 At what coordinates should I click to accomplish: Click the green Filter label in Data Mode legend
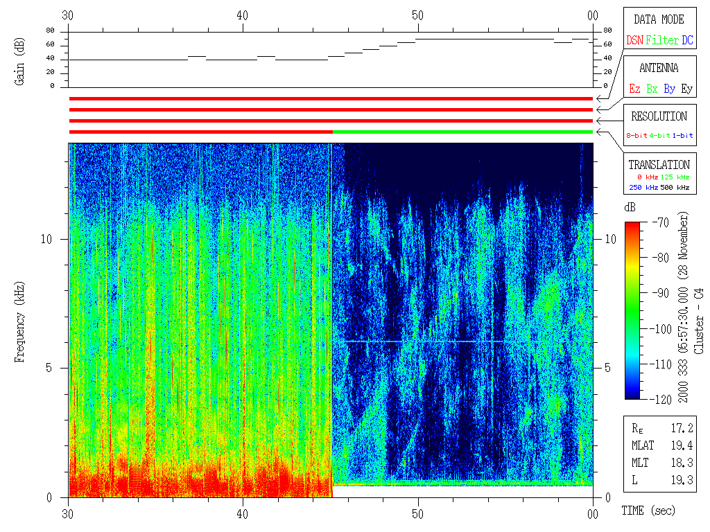point(662,41)
